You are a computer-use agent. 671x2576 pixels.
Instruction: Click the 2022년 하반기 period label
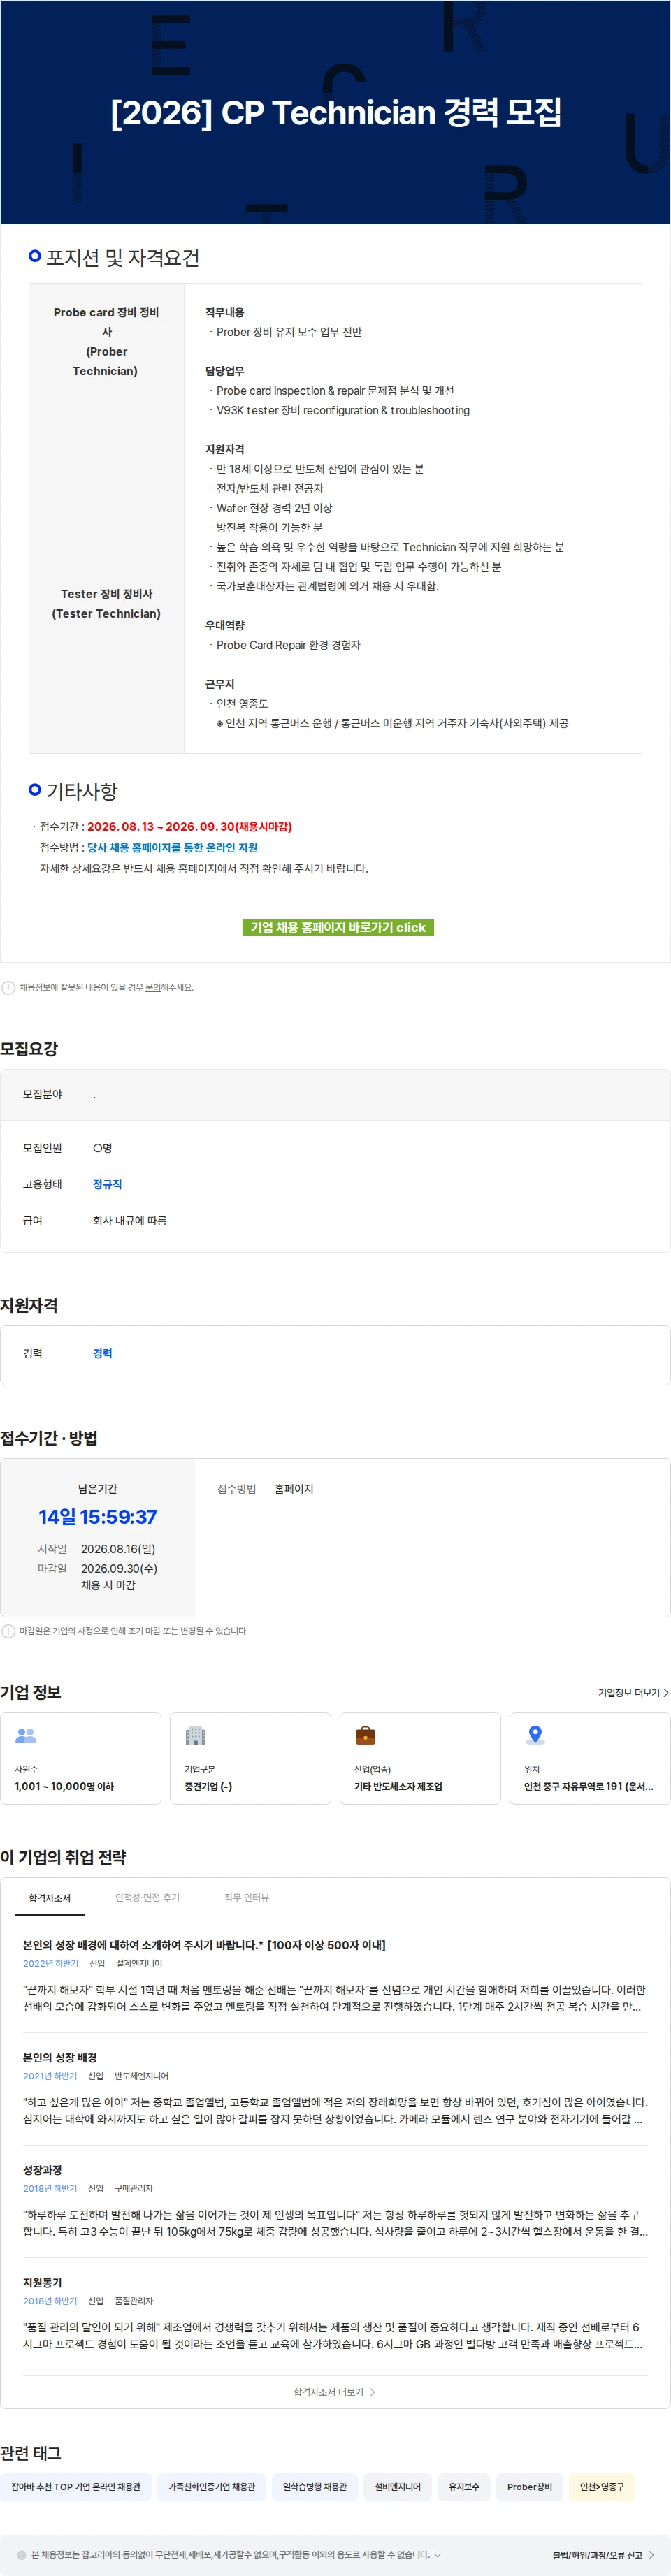point(50,1964)
